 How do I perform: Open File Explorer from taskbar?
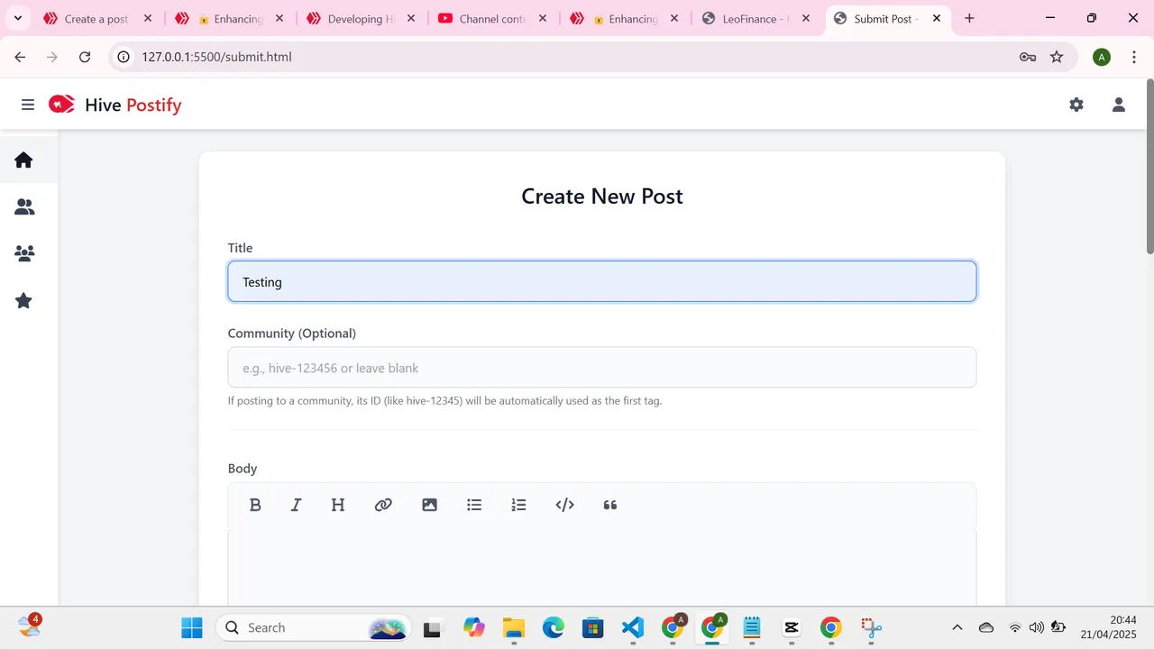click(x=513, y=627)
